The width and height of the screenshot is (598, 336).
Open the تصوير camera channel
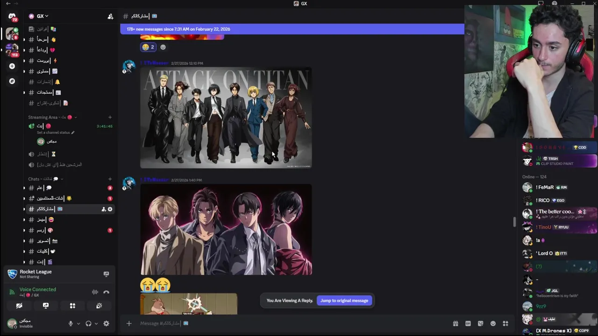[x=69, y=241]
